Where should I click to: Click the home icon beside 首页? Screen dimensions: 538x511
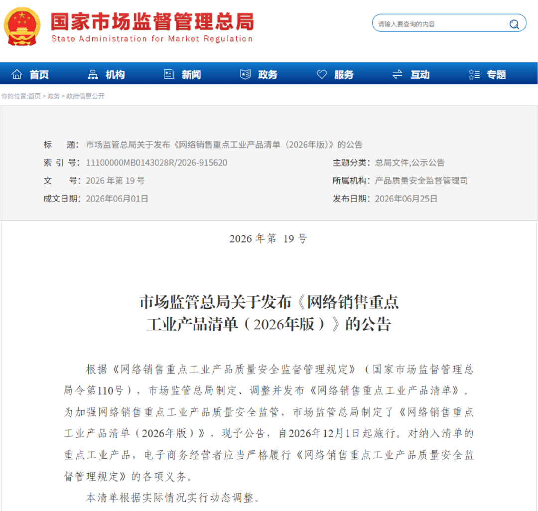click(x=17, y=74)
